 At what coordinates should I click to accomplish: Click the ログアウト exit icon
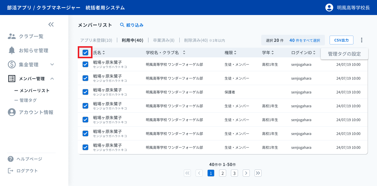[11, 171]
